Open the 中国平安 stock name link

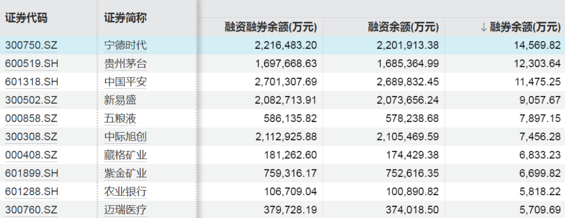coord(126,82)
